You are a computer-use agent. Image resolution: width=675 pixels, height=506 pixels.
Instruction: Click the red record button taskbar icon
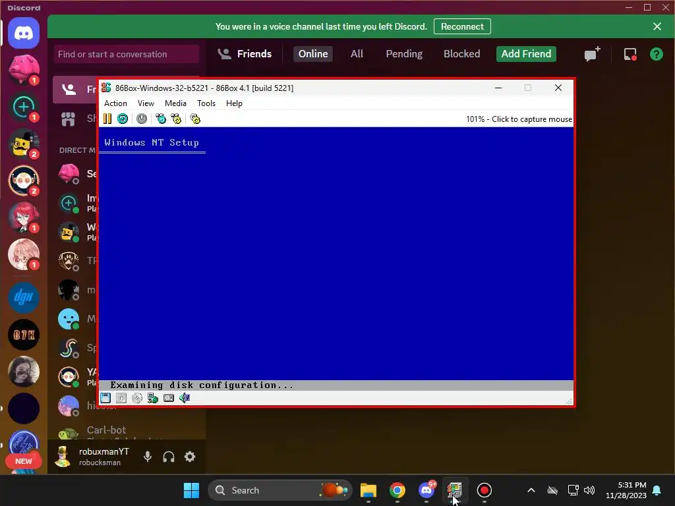tap(484, 490)
